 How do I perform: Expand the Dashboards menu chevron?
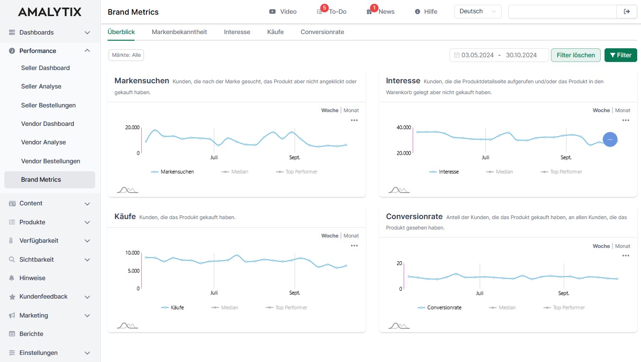pyautogui.click(x=87, y=33)
